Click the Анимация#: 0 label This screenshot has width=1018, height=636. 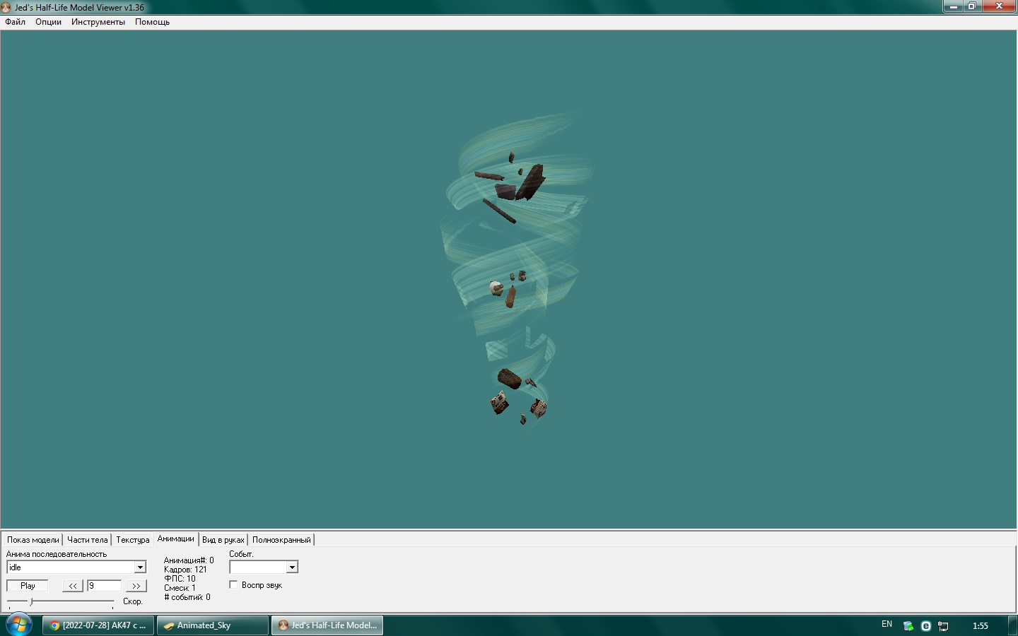point(189,560)
